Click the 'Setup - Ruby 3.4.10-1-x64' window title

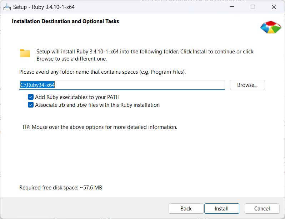44,7
